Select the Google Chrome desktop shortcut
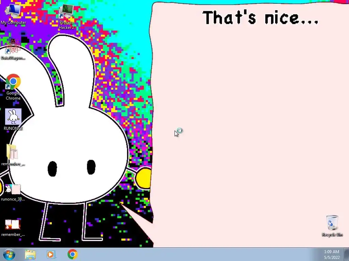 pos(13,87)
